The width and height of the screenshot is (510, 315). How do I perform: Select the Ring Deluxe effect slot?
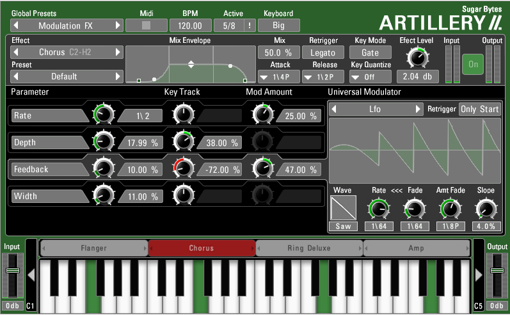click(309, 248)
